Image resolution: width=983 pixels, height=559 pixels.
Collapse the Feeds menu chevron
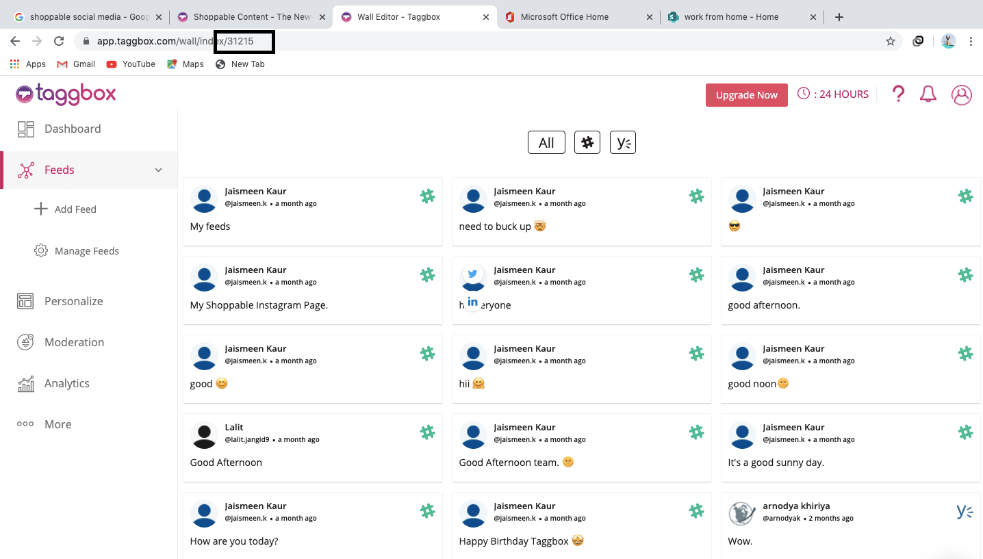[x=158, y=170]
